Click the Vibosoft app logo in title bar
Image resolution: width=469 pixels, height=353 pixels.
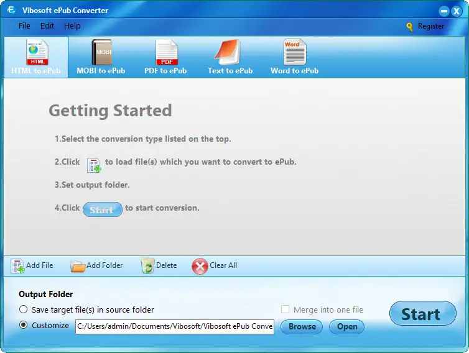tap(11, 10)
